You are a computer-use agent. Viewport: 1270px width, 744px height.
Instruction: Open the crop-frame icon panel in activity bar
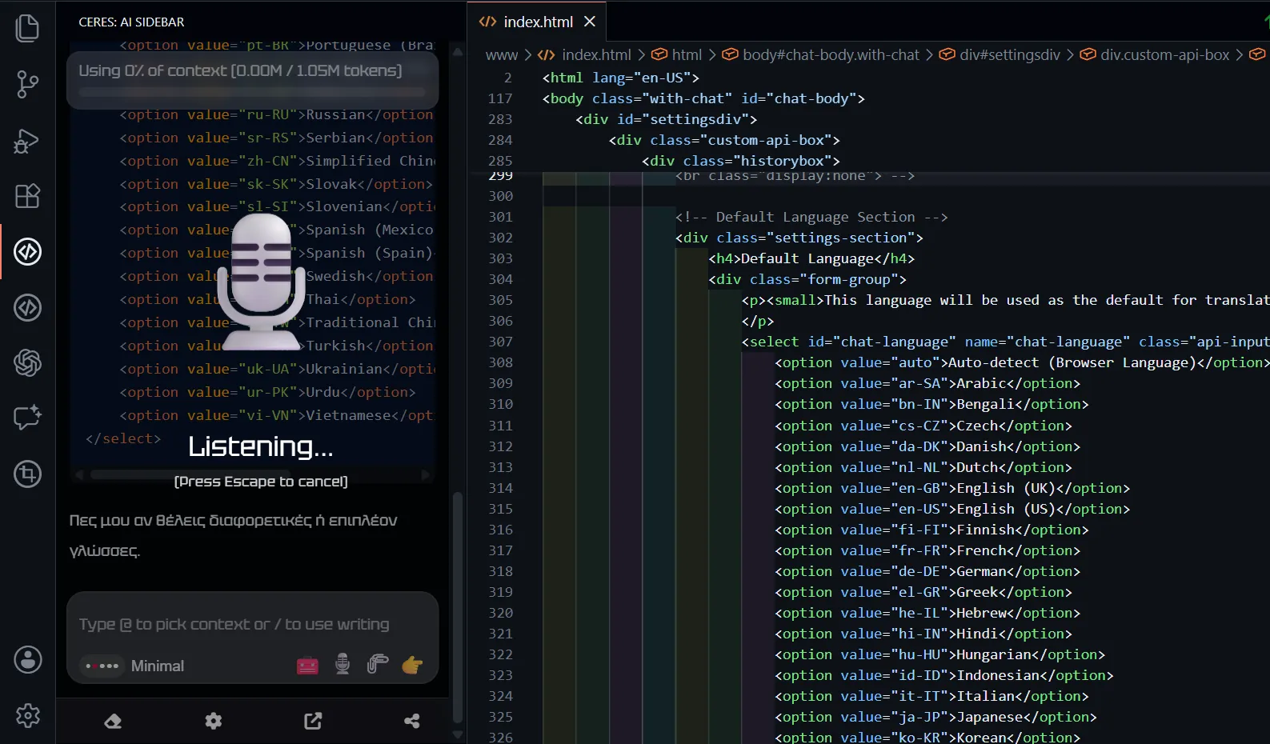pyautogui.click(x=28, y=474)
